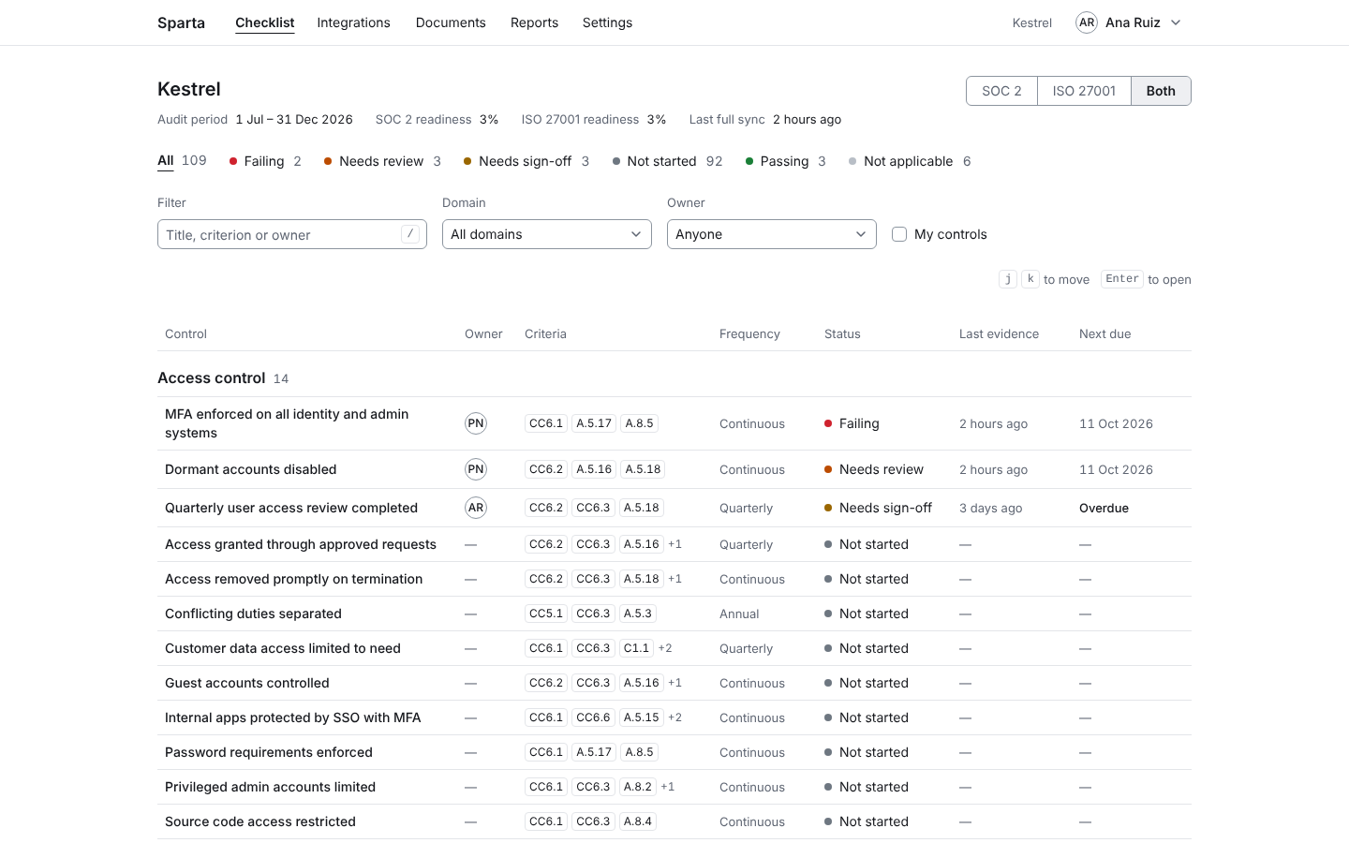Open Dormant accounts disabled control
The width and height of the screenshot is (1349, 843).
[x=250, y=469]
